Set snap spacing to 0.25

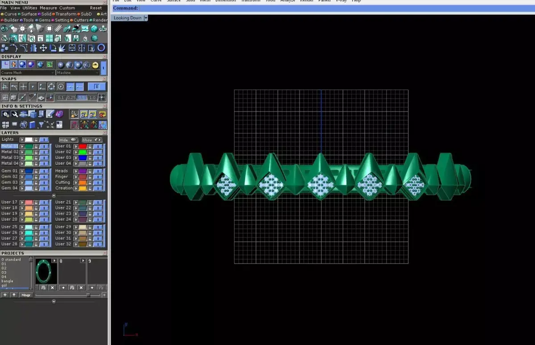click(71, 97)
